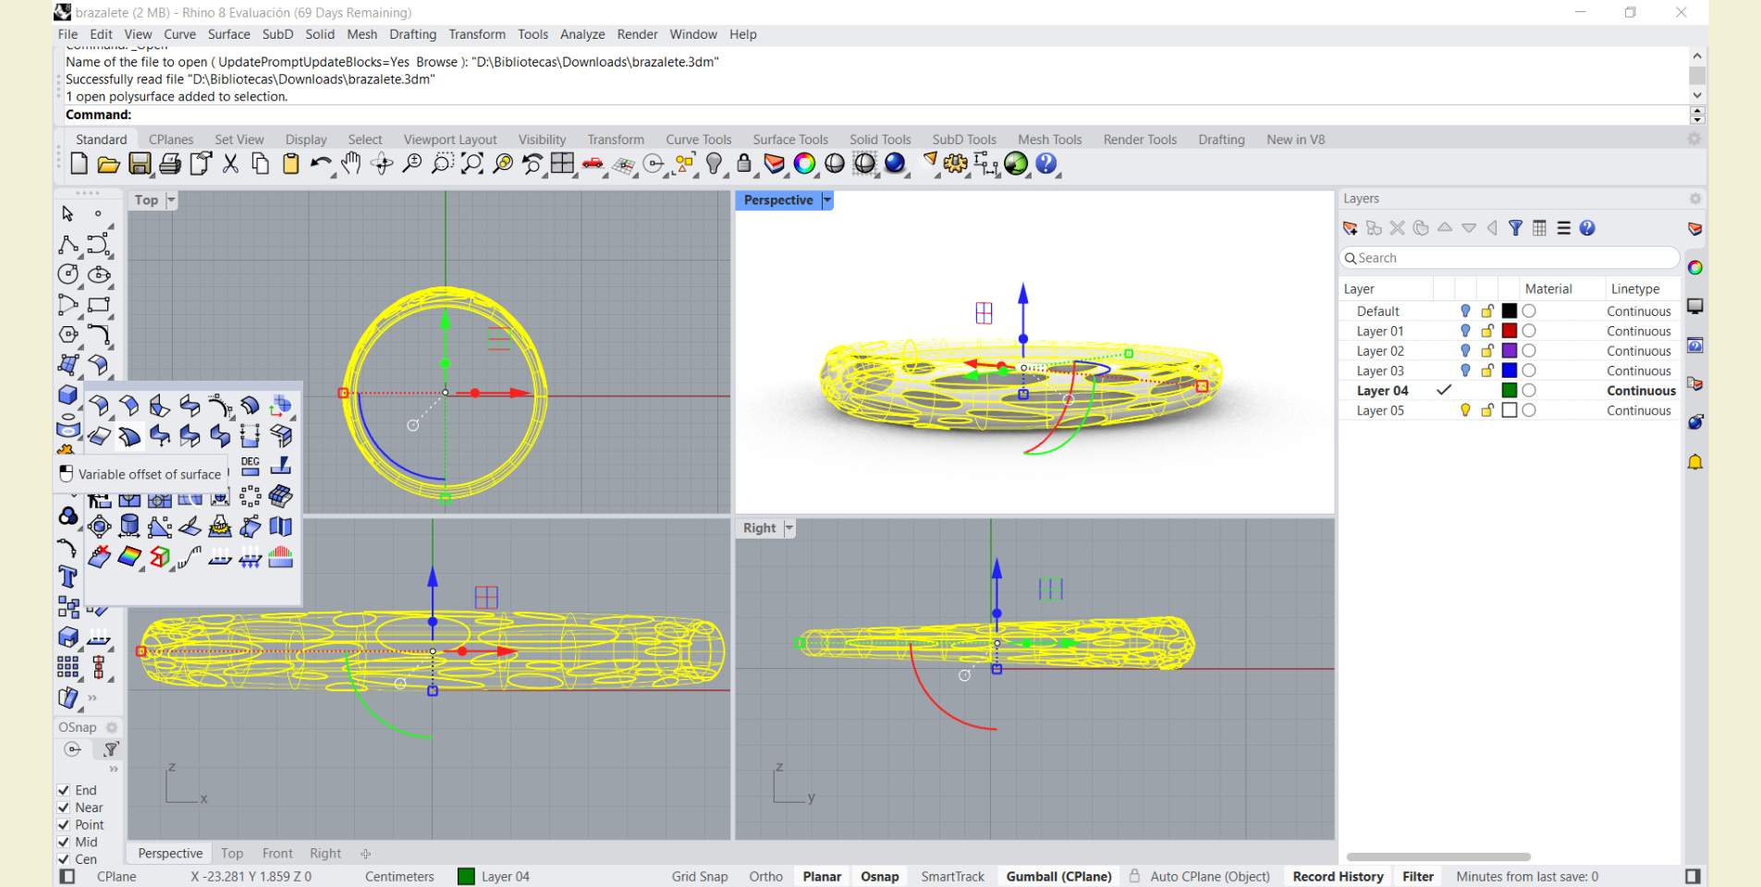This screenshot has height=887, width=1761.
Task: Click the New layer icon in Layers panel
Action: 1351,228
